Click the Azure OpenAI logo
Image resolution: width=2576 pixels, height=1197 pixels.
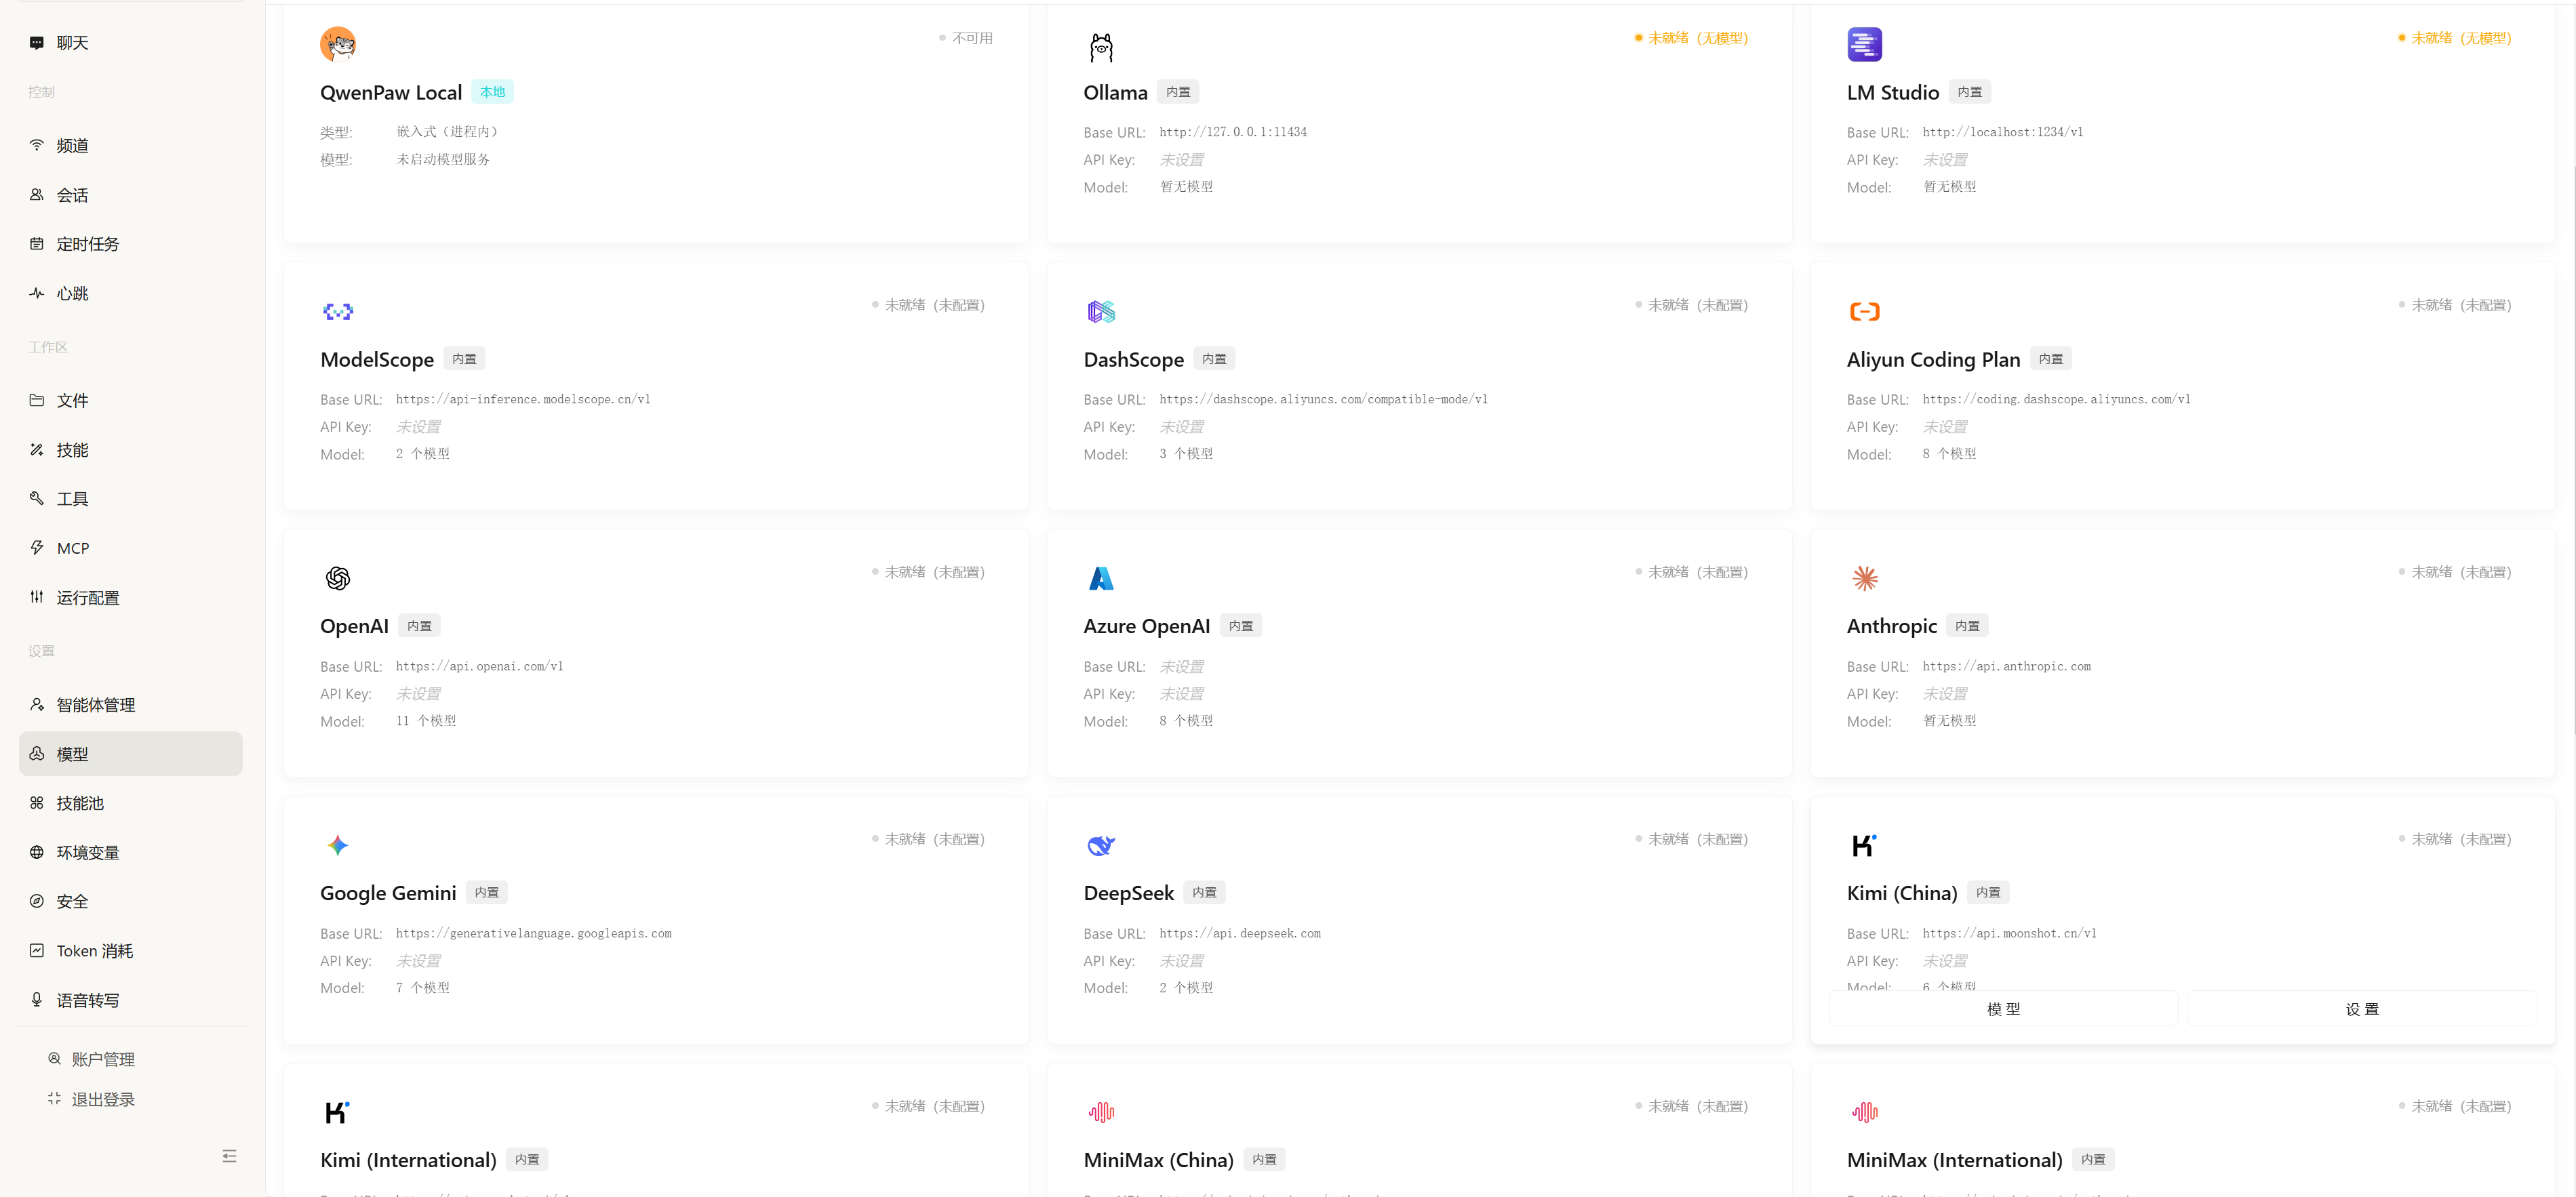[1101, 578]
